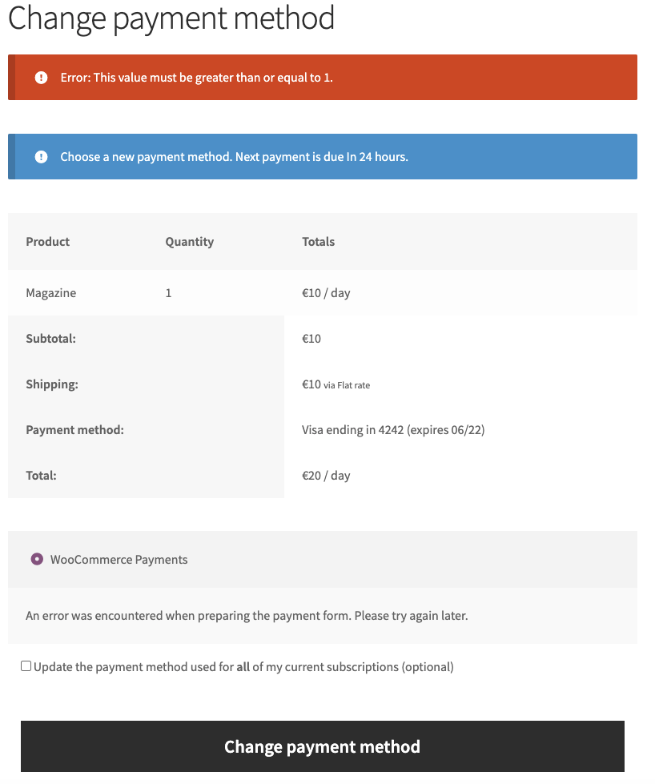
Task: Click the WooCommerce Payments radio icon
Action: click(35, 559)
